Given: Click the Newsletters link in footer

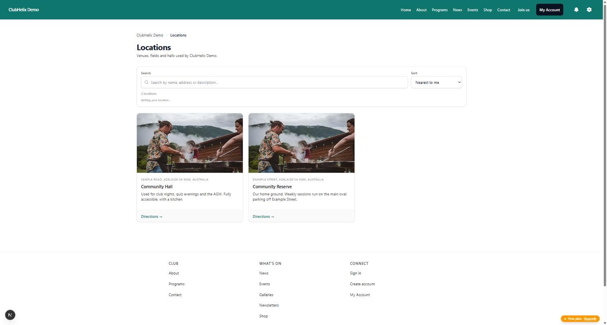Looking at the screenshot, I should tap(269, 305).
